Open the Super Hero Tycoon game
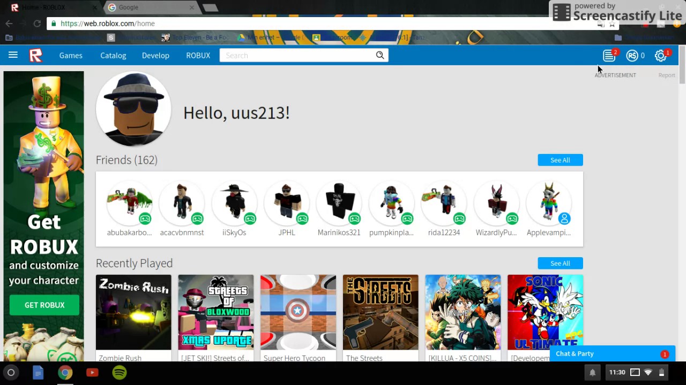This screenshot has width=686, height=385. point(298,312)
